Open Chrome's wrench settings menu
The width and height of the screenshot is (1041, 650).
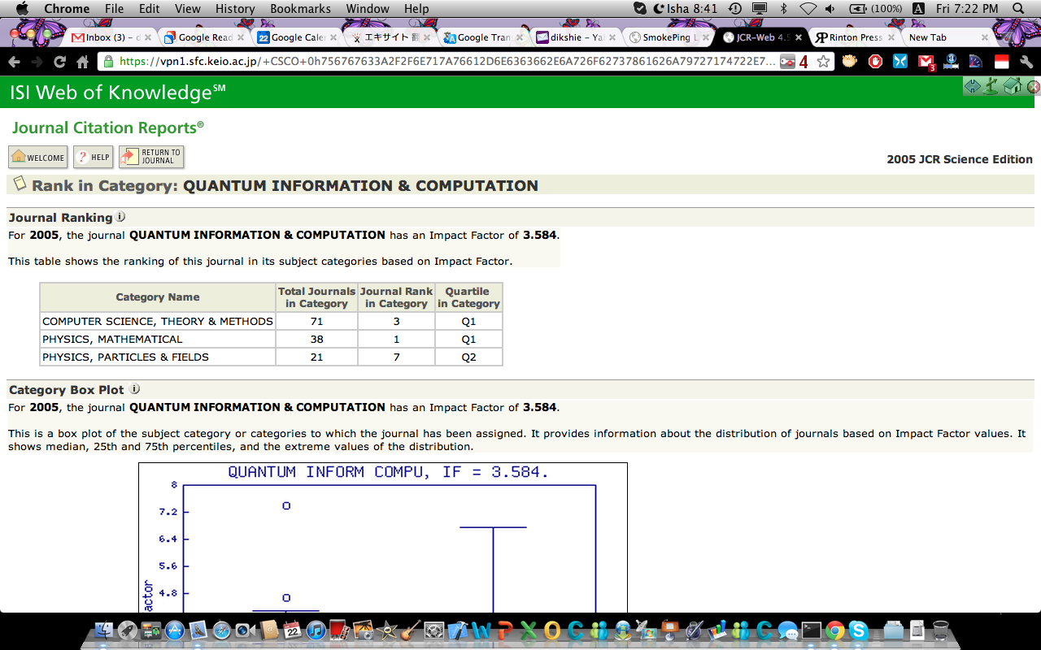(1026, 62)
